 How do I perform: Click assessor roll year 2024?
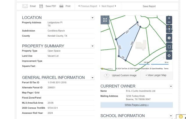(50, 113)
